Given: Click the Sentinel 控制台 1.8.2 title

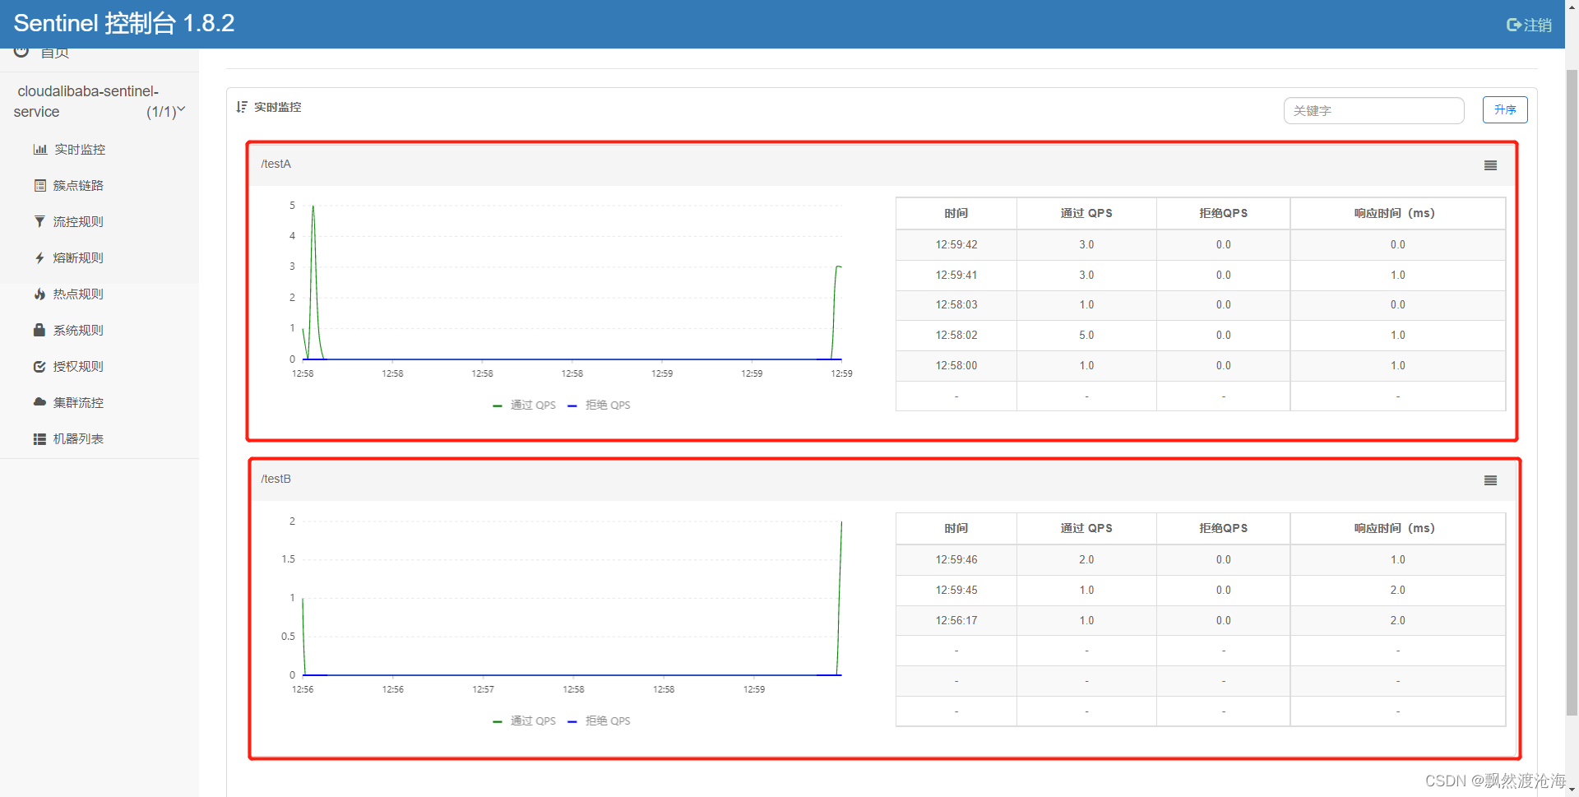Looking at the screenshot, I should pos(124,23).
